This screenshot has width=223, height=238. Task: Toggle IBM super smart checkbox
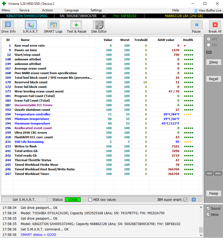click(x=185, y=200)
